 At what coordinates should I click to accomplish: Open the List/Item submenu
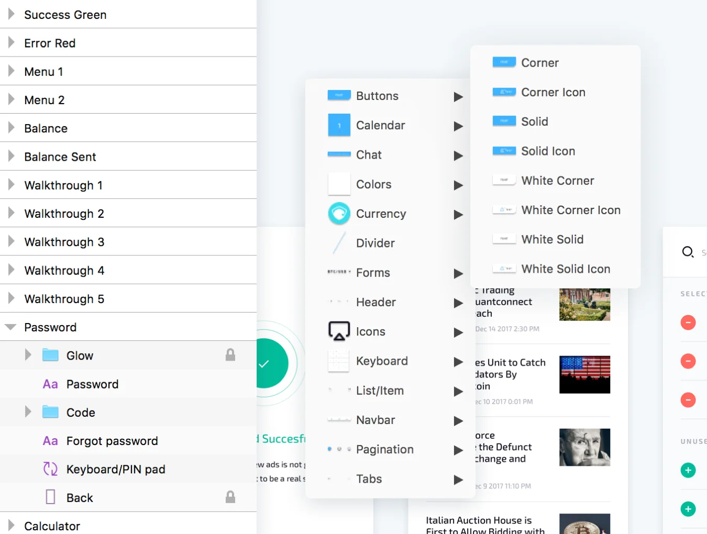tap(390, 391)
